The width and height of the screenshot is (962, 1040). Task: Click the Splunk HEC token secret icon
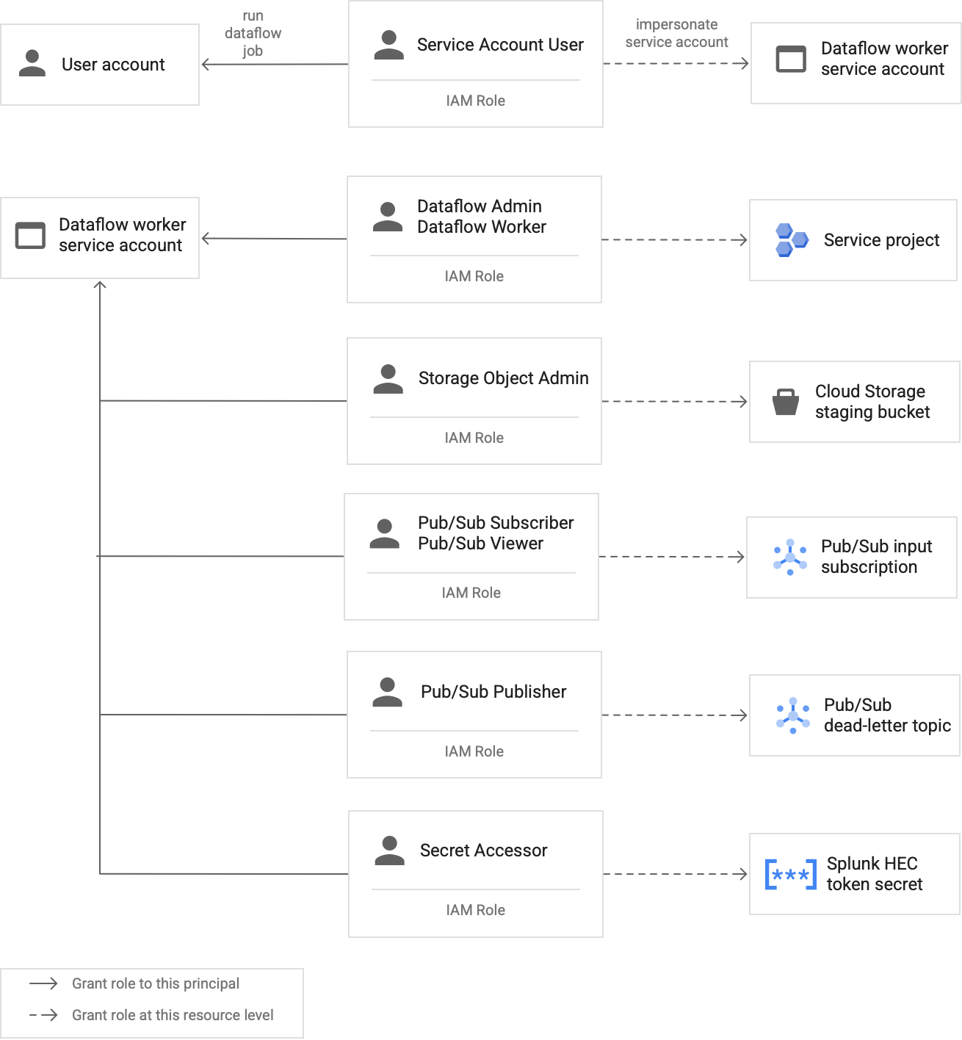click(x=790, y=874)
